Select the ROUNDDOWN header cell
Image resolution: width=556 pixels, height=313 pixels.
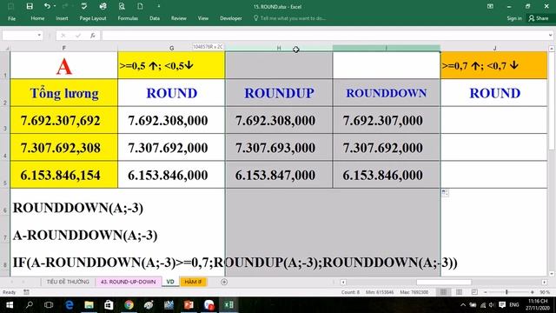387,93
